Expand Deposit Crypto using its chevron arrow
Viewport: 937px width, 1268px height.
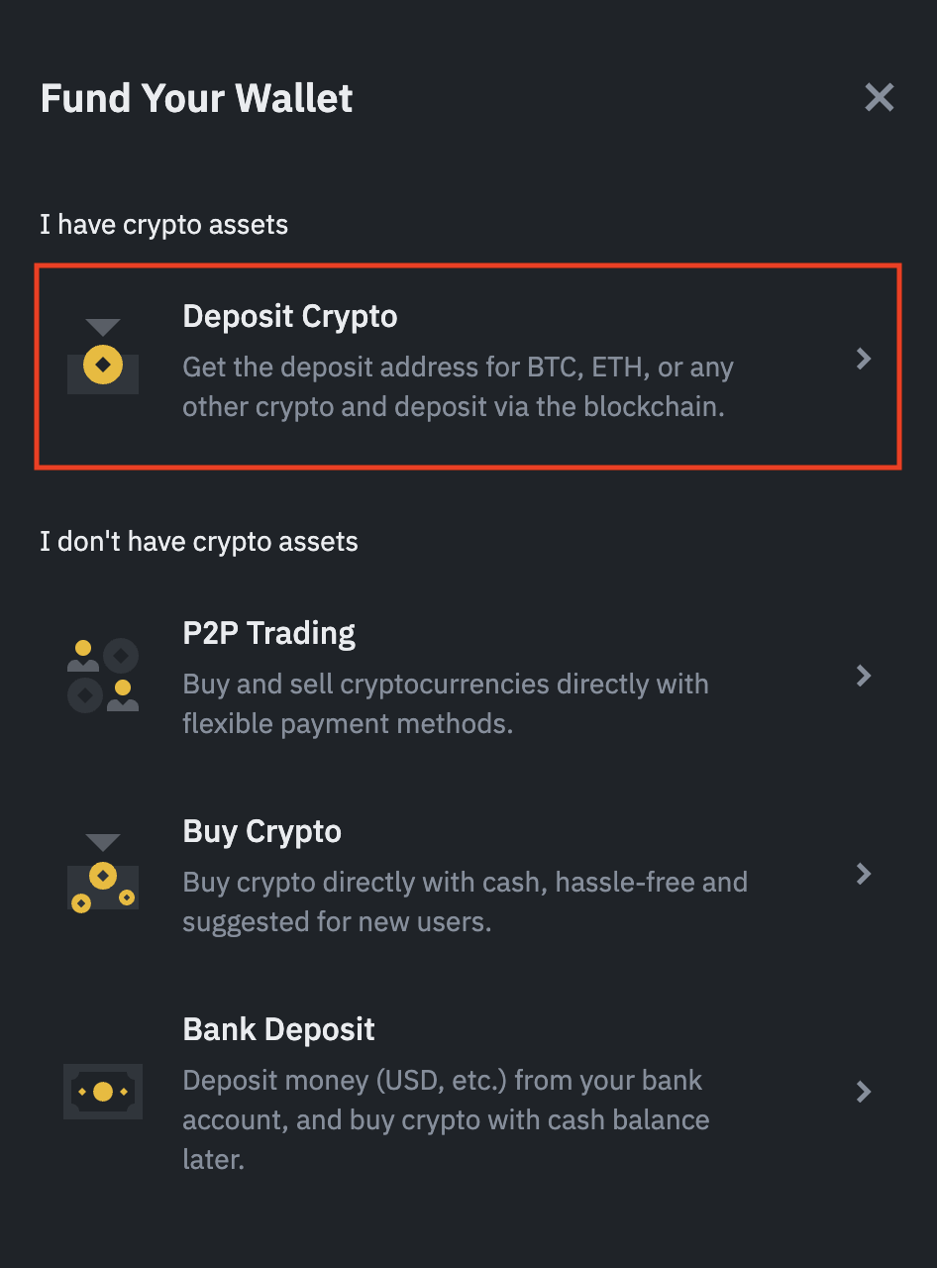[864, 359]
